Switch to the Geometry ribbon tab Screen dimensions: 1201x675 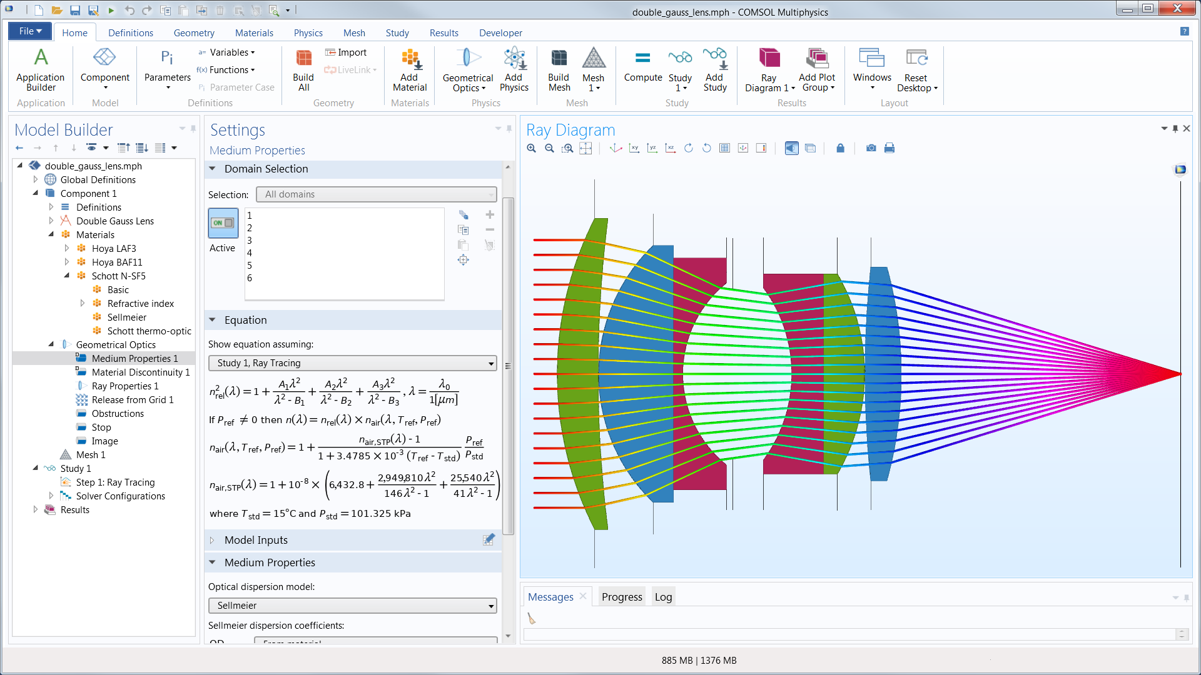(194, 32)
